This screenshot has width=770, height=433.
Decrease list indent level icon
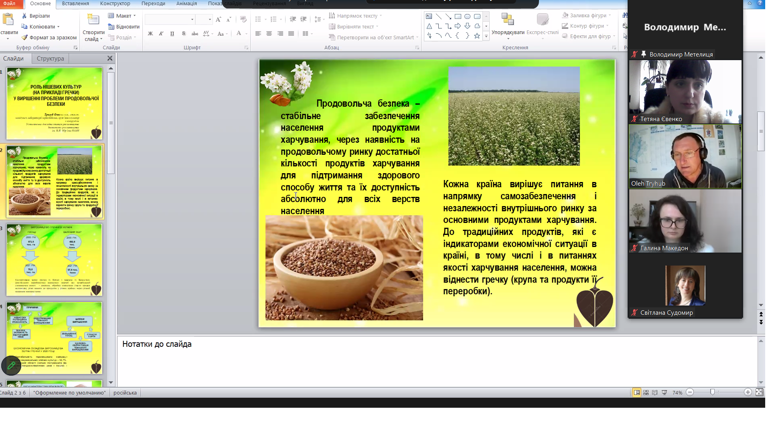(x=293, y=19)
